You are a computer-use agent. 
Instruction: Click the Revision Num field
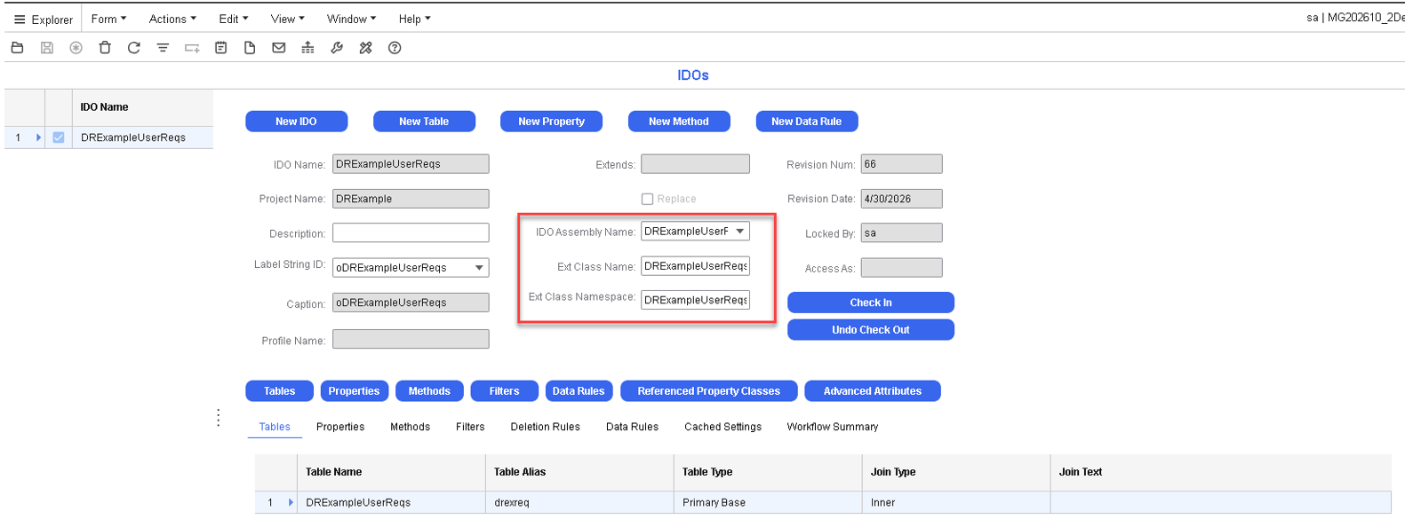click(x=901, y=164)
